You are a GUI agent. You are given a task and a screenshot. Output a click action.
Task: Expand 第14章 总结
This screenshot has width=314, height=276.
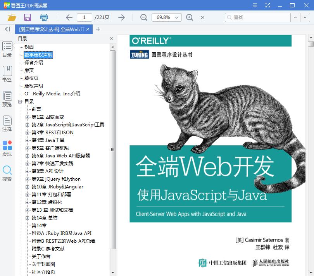(x=27, y=218)
